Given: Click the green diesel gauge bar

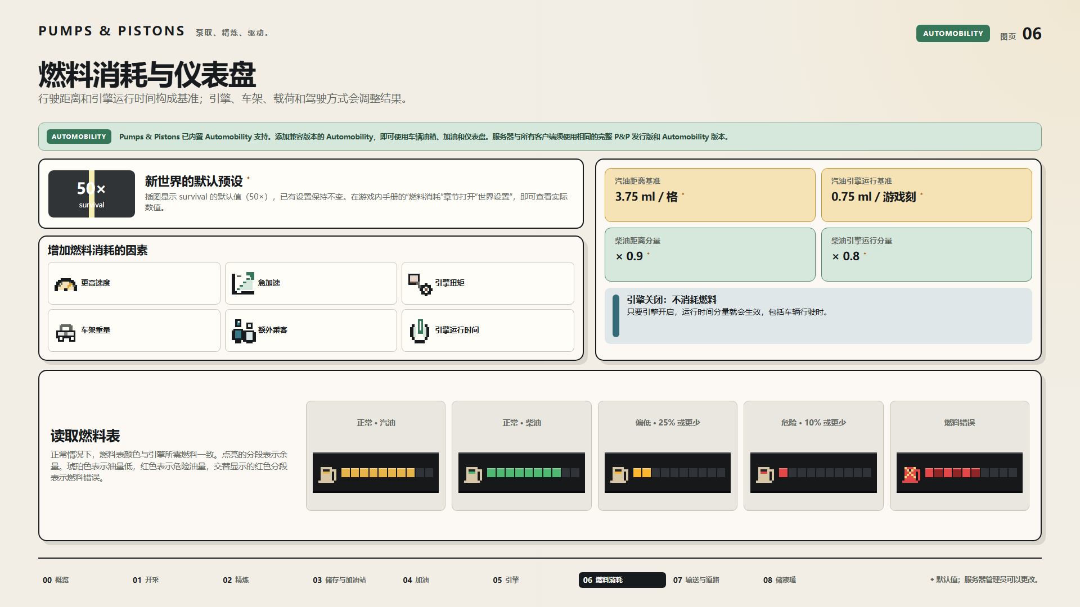Looking at the screenshot, I should point(533,473).
